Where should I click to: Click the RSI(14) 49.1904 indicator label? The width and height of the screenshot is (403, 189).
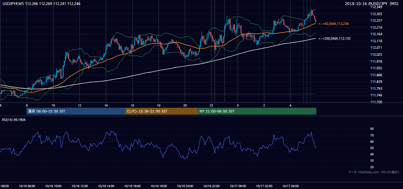(14, 120)
